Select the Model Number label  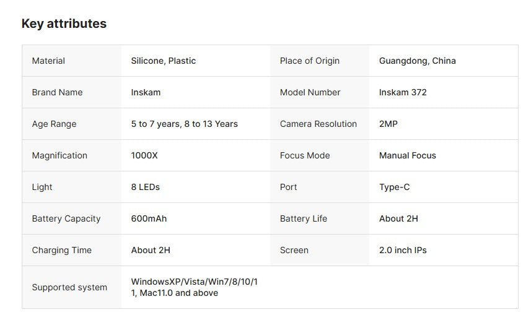coord(310,92)
